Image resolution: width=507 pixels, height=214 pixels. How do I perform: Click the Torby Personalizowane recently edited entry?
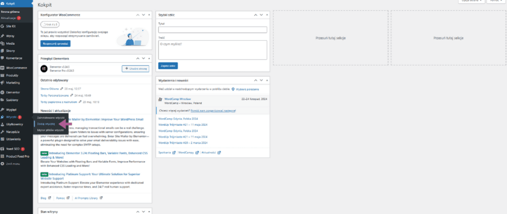point(54,96)
